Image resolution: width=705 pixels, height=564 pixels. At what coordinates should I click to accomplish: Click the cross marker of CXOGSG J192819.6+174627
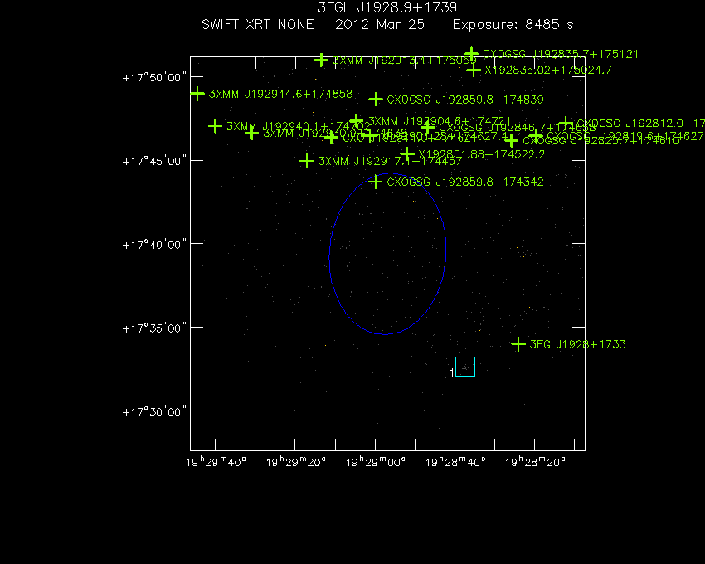pos(536,136)
